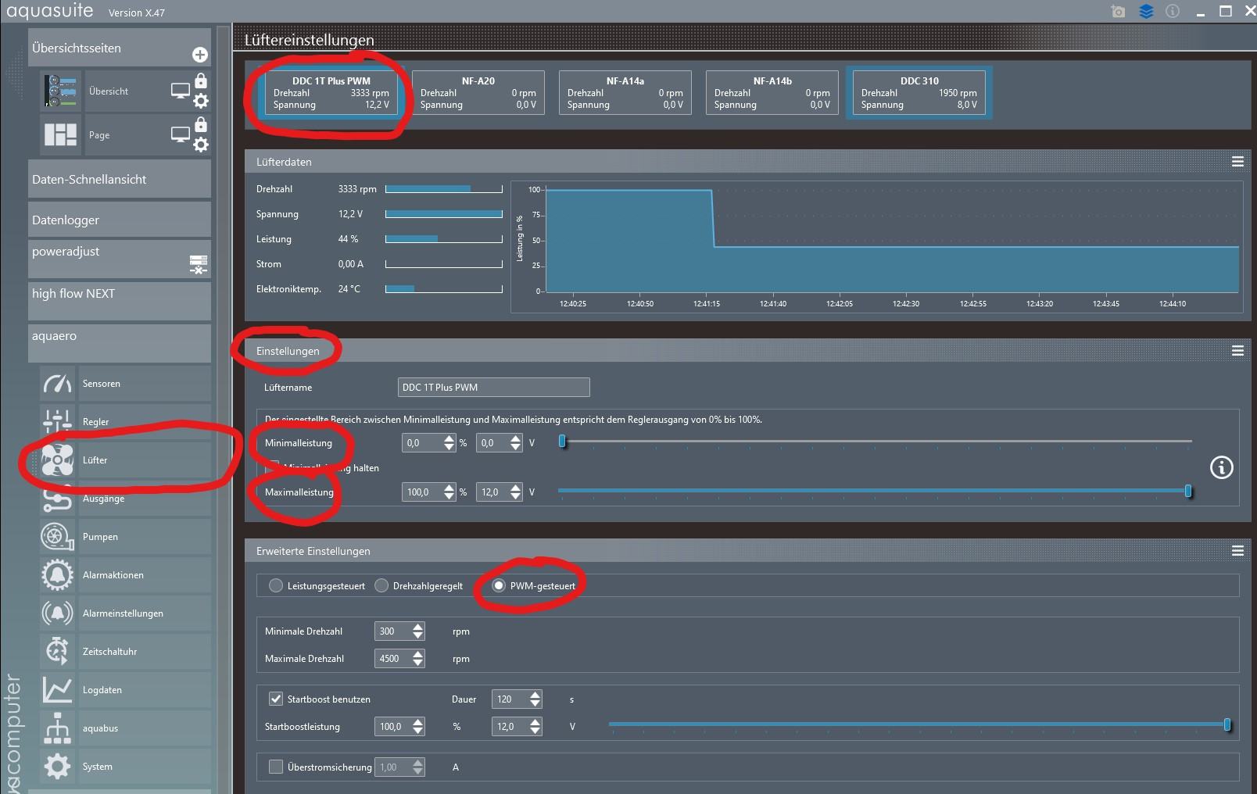Open the high flow NEXT section
The height and width of the screenshot is (794, 1257).
pos(120,301)
